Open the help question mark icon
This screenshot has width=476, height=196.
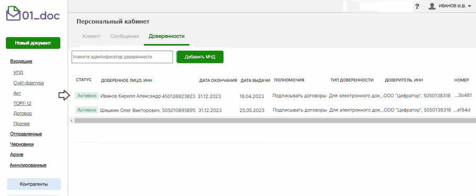417,6
